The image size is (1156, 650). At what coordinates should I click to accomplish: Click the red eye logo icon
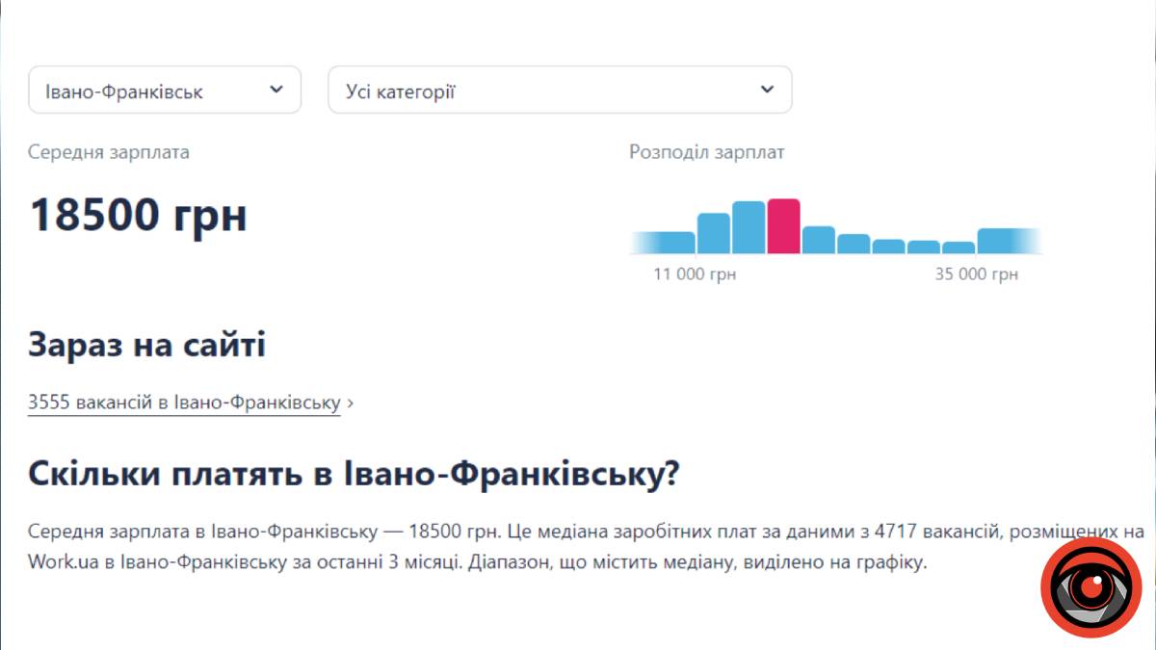coord(1090,587)
